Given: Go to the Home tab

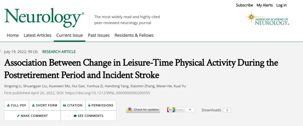Looking at the screenshot, I should (13, 35).
